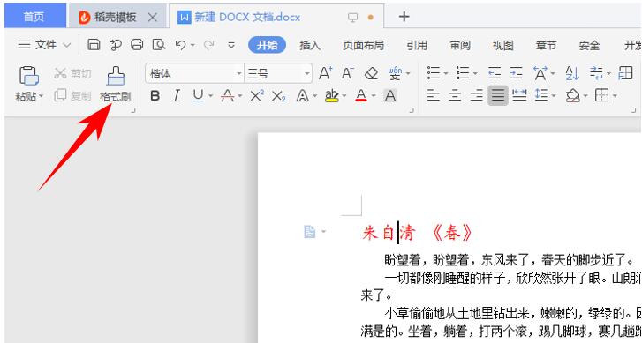The width and height of the screenshot is (642, 343).
Task: Click the Copy (复制) button
Action: pos(72,95)
